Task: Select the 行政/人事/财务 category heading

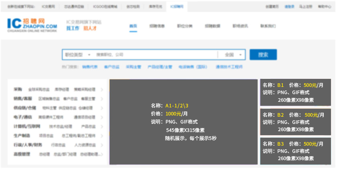Action: coord(28,145)
